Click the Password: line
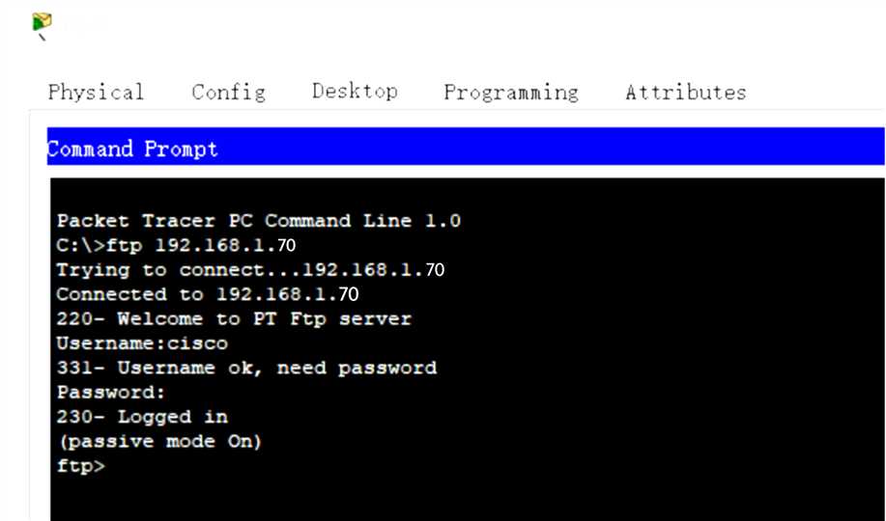Screen dimensions: 886x521 [x=111, y=393]
